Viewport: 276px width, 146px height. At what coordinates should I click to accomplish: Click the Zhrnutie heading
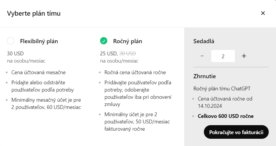(x=204, y=76)
